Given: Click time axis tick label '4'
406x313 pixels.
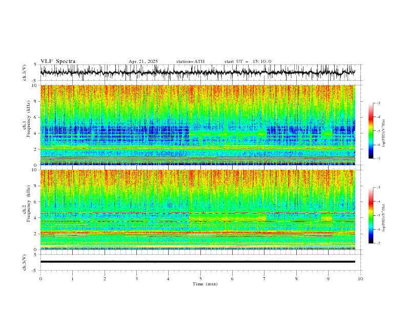Looking at the screenshot, I should (x=168, y=279).
